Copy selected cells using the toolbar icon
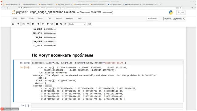 pyautogui.click(x=28, y=24)
